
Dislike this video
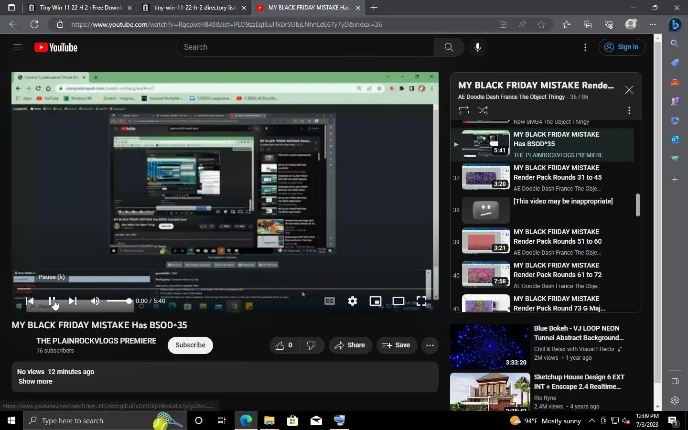pyautogui.click(x=312, y=345)
